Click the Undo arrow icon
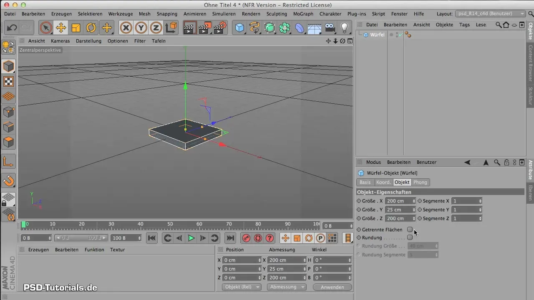The image size is (534, 300). click(11, 28)
